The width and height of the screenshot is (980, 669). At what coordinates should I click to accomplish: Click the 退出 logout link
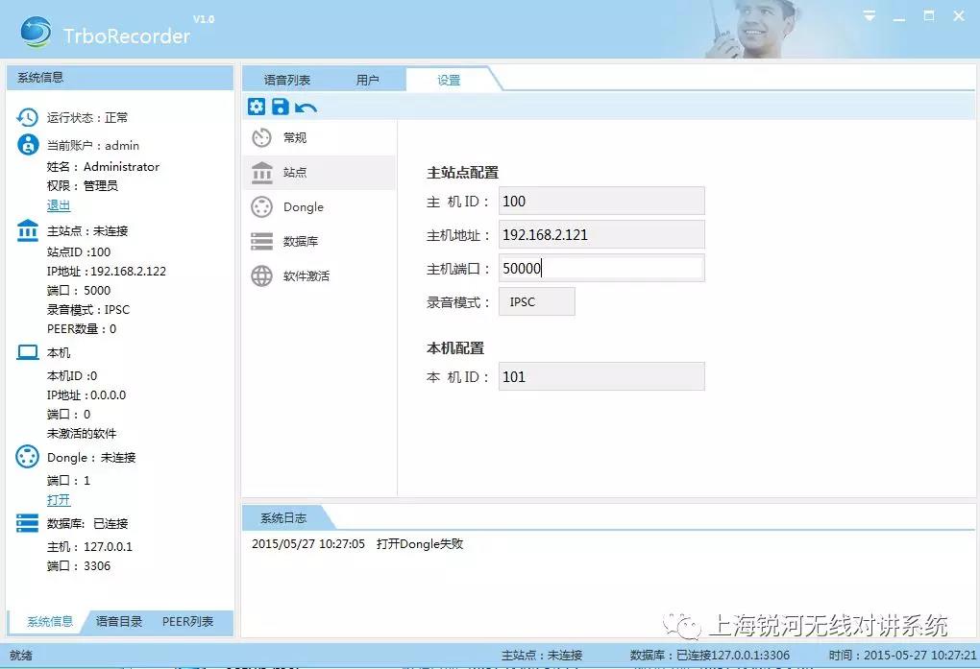[59, 205]
